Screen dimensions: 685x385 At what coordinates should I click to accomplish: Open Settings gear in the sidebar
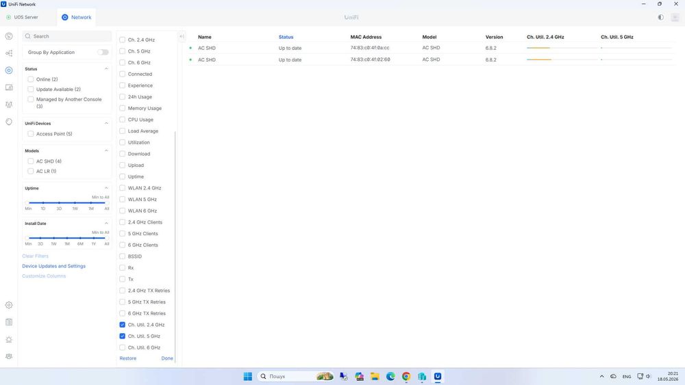click(x=9, y=305)
